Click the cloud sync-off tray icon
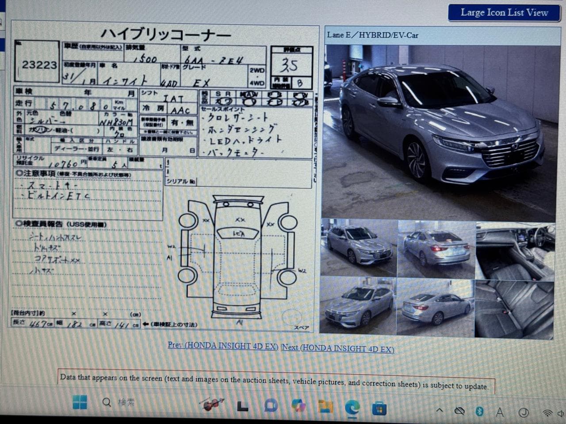 460,411
